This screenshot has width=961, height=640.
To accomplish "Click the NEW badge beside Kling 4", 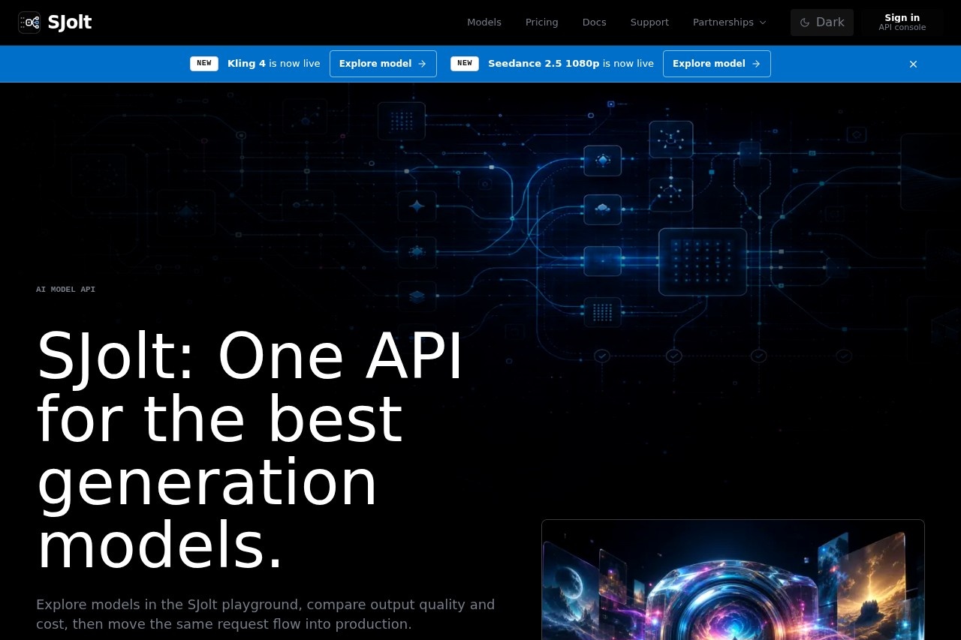I will 204,64.
